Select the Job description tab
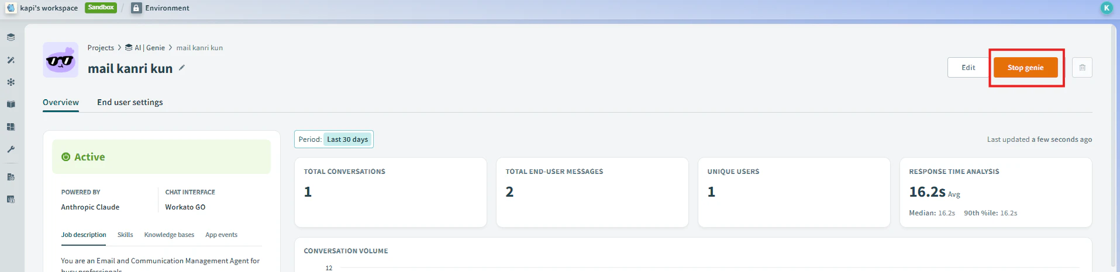The width and height of the screenshot is (1120, 272). click(84, 235)
